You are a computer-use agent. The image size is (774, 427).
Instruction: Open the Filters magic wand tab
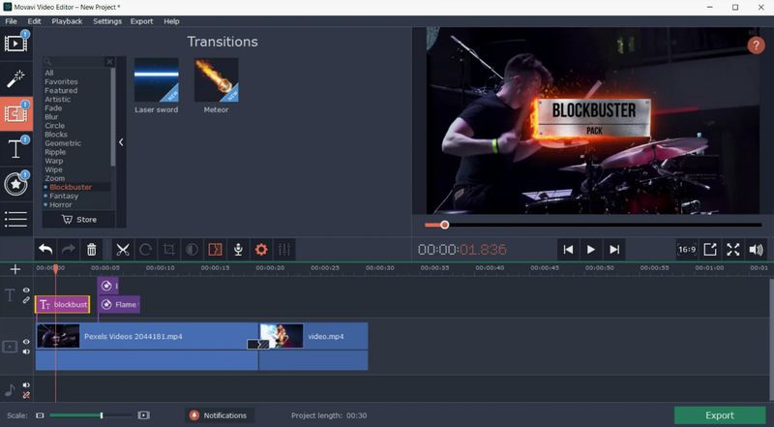point(16,78)
